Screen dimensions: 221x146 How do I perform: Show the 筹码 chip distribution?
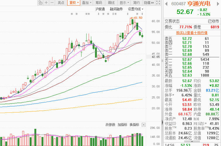[x=99, y=3]
